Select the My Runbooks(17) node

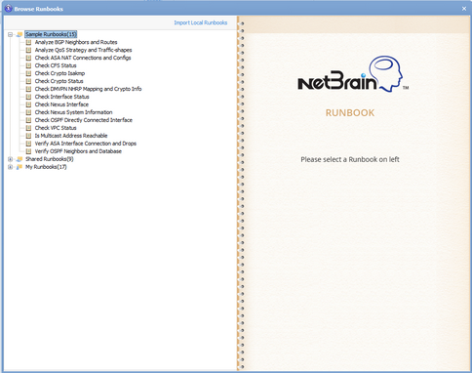pyautogui.click(x=46, y=167)
